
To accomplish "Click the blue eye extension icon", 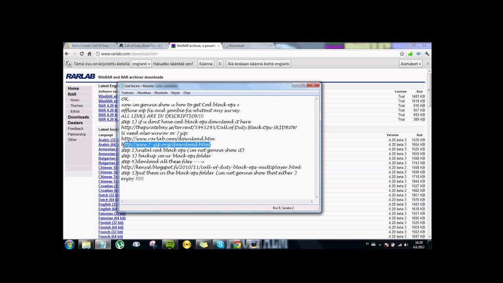I will 419,54.
